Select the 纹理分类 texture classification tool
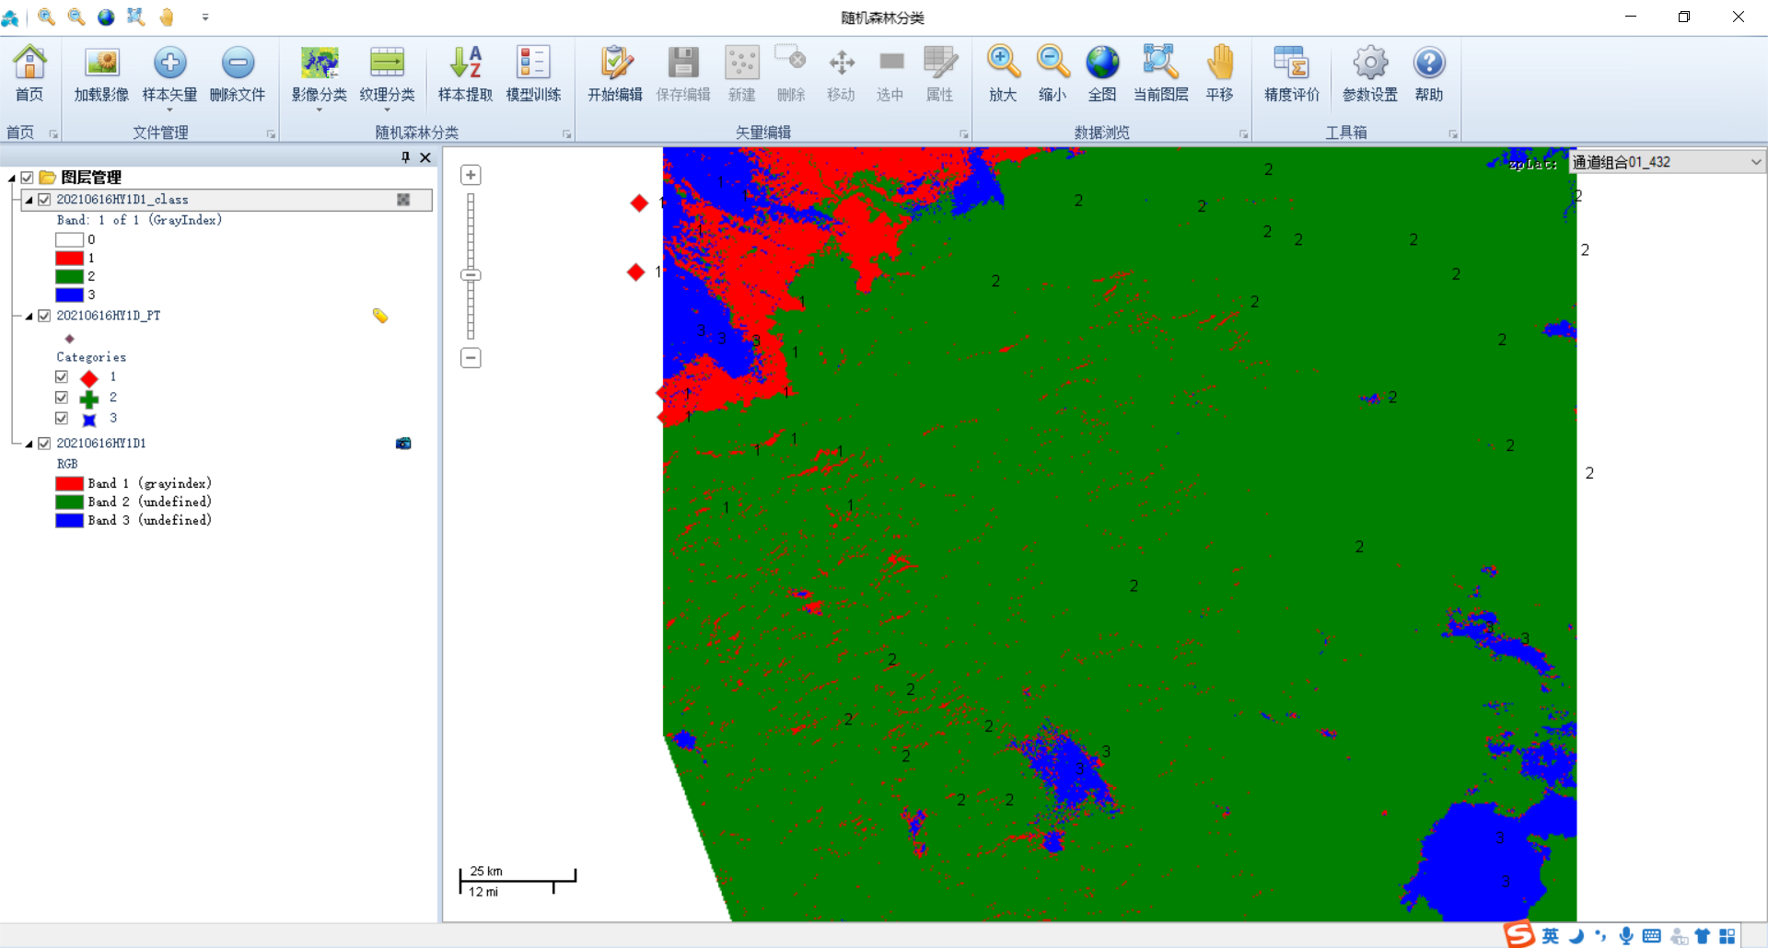 point(388,74)
